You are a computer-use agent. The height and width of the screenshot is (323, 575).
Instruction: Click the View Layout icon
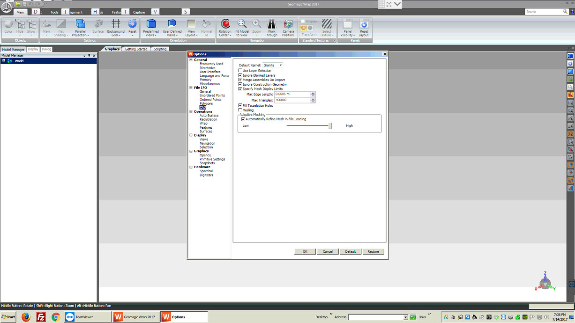pyautogui.click(x=191, y=24)
